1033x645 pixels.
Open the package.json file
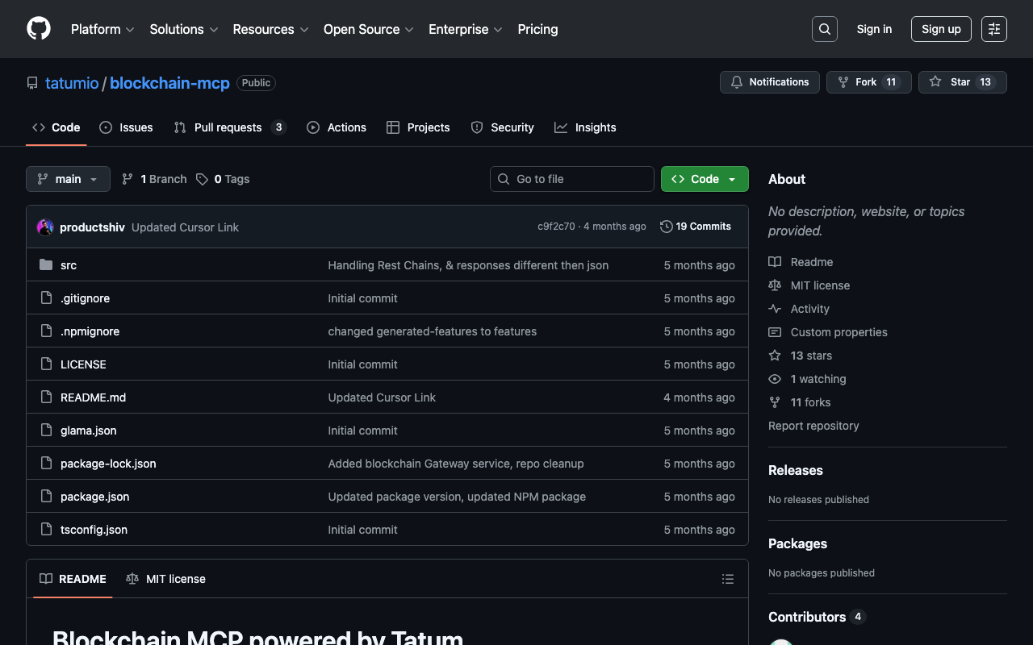click(x=94, y=497)
